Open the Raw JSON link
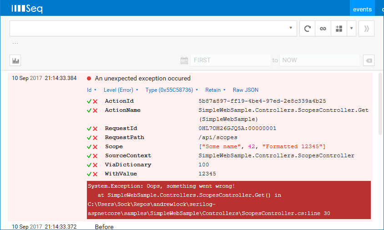This screenshot has height=230, width=384. (x=246, y=90)
